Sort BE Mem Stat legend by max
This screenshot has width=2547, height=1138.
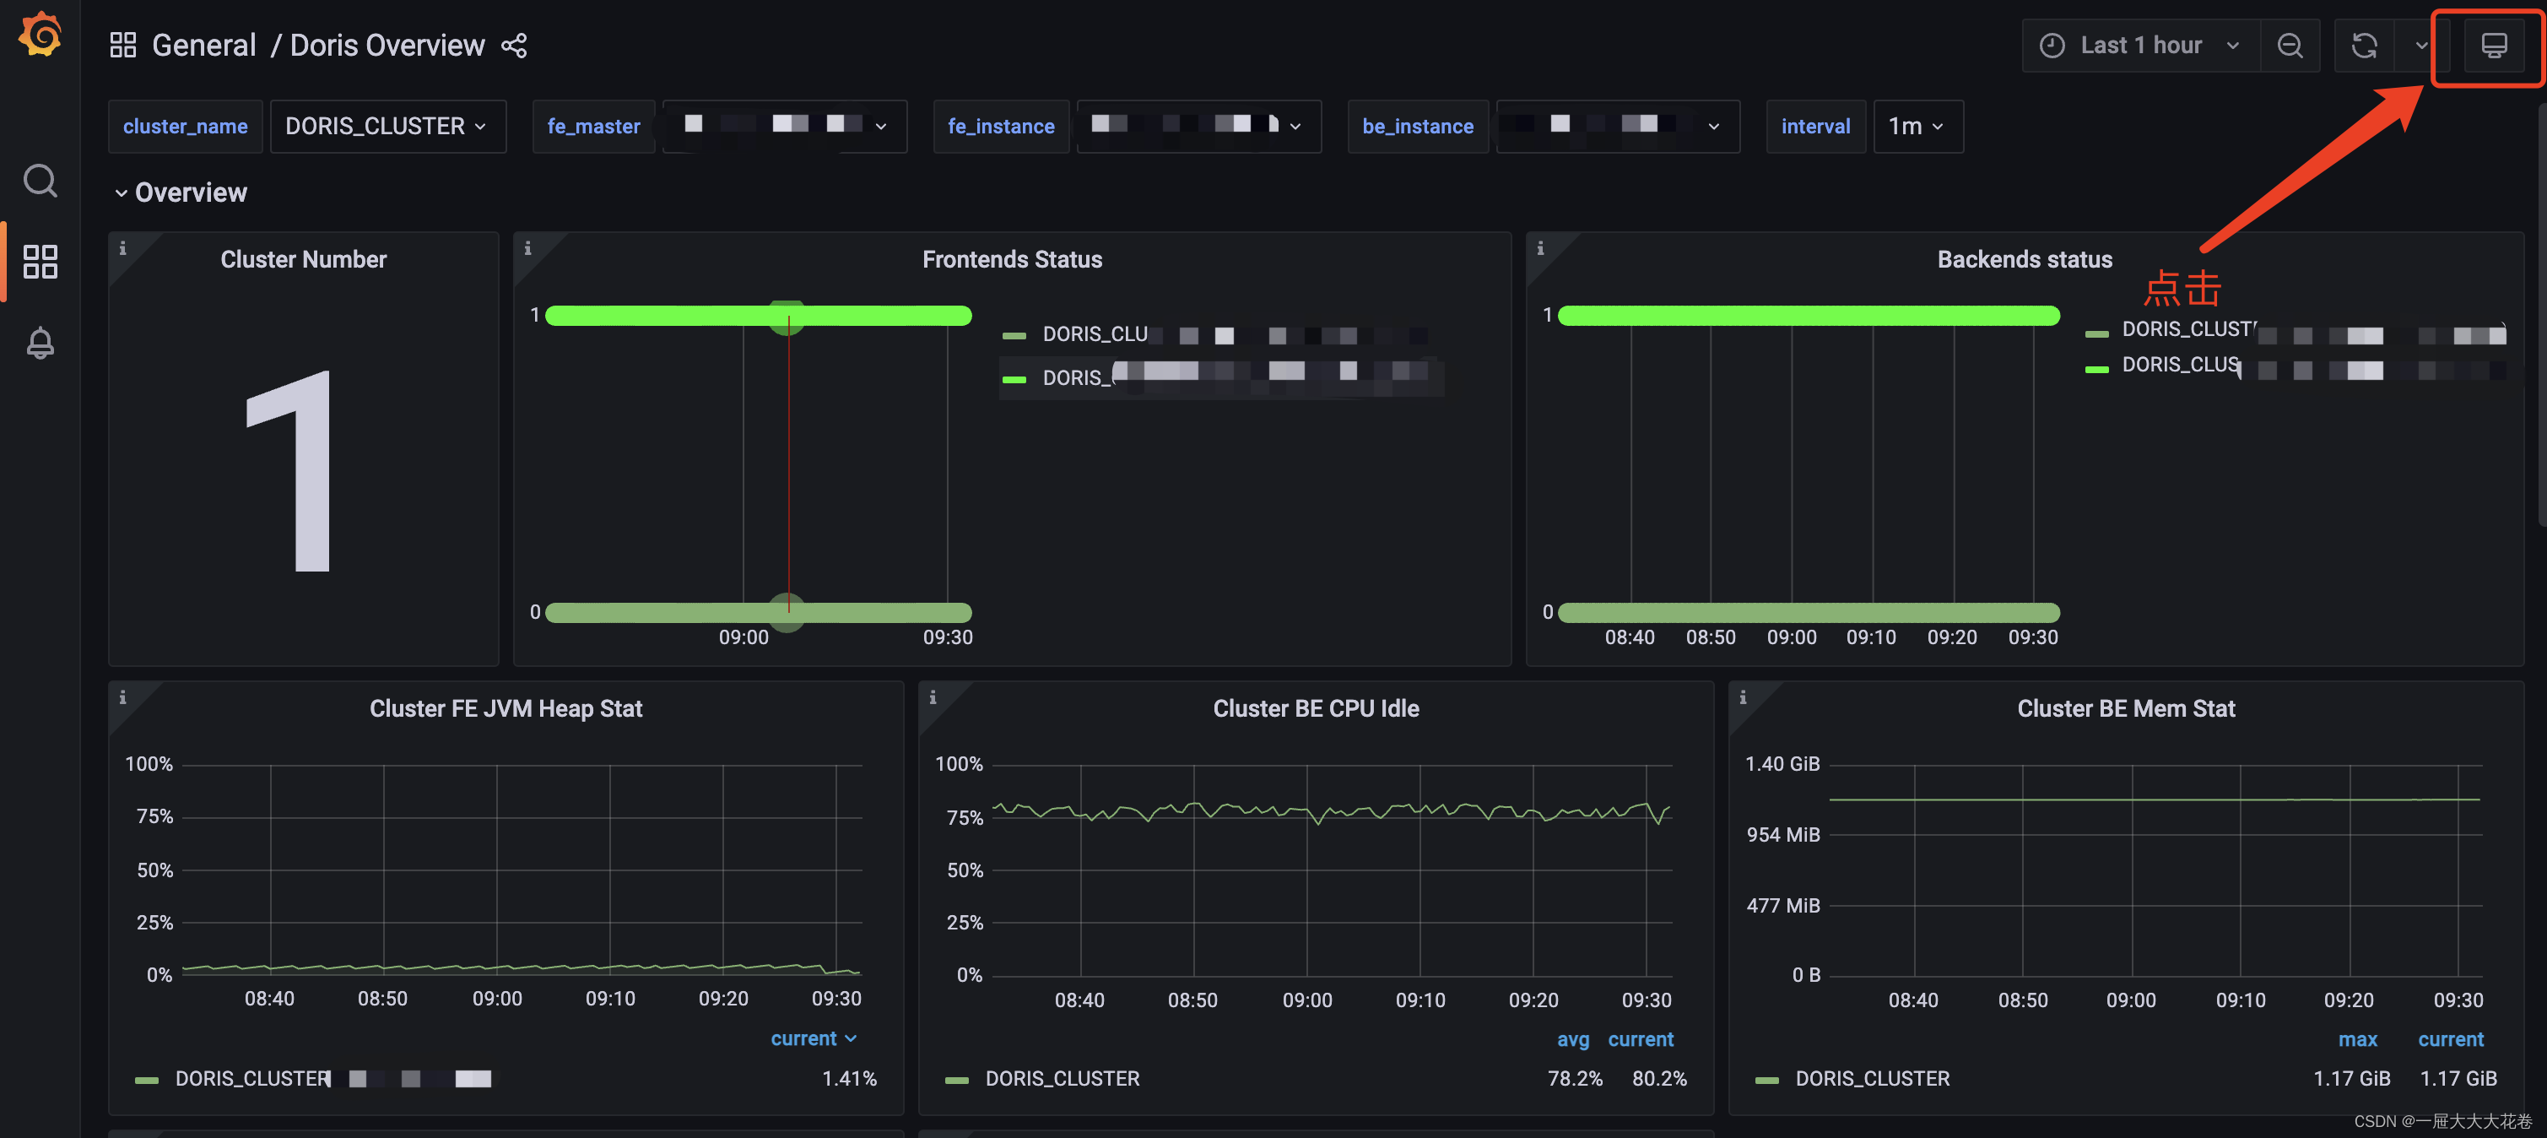tap(2357, 1039)
